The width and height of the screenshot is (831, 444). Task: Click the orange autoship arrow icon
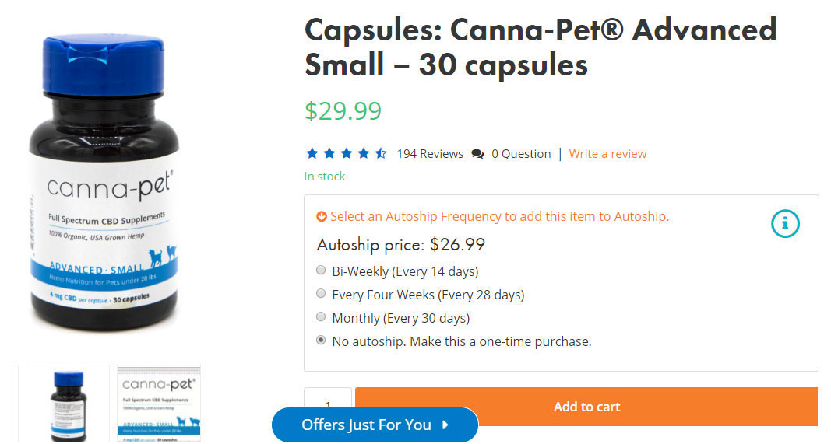click(322, 217)
